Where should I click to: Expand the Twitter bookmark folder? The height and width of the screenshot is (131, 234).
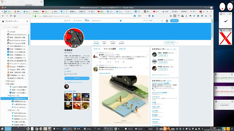click(6, 81)
